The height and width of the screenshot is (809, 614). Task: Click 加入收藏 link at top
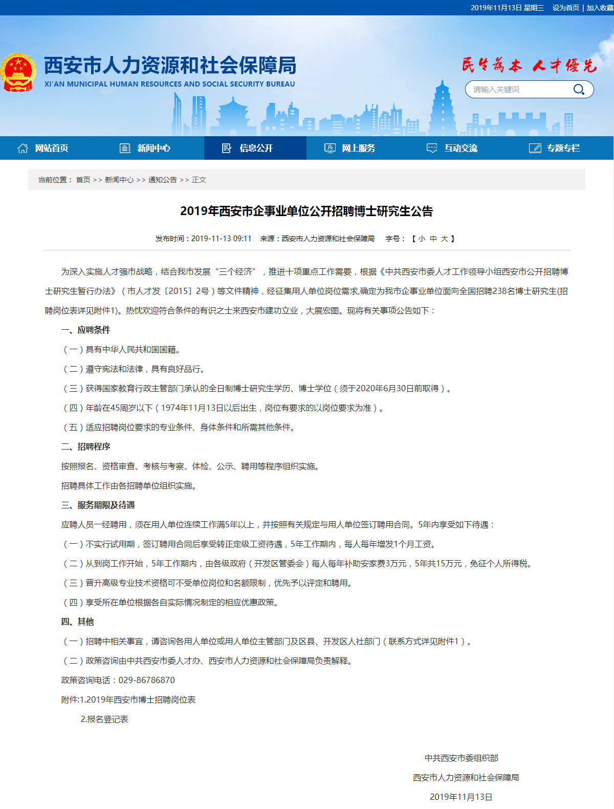tap(600, 8)
